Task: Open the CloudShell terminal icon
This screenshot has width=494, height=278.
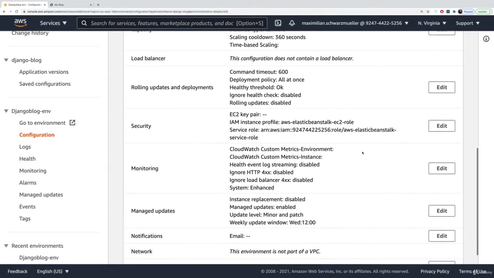Action: pos(278,23)
